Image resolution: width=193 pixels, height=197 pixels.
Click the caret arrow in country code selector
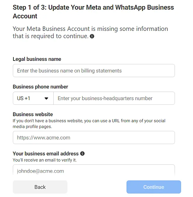click(46, 98)
